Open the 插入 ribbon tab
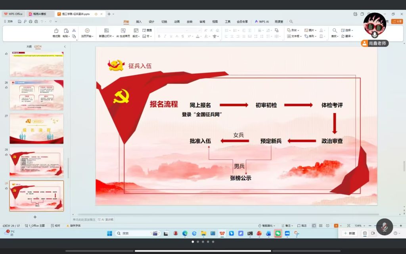 [x=139, y=21]
